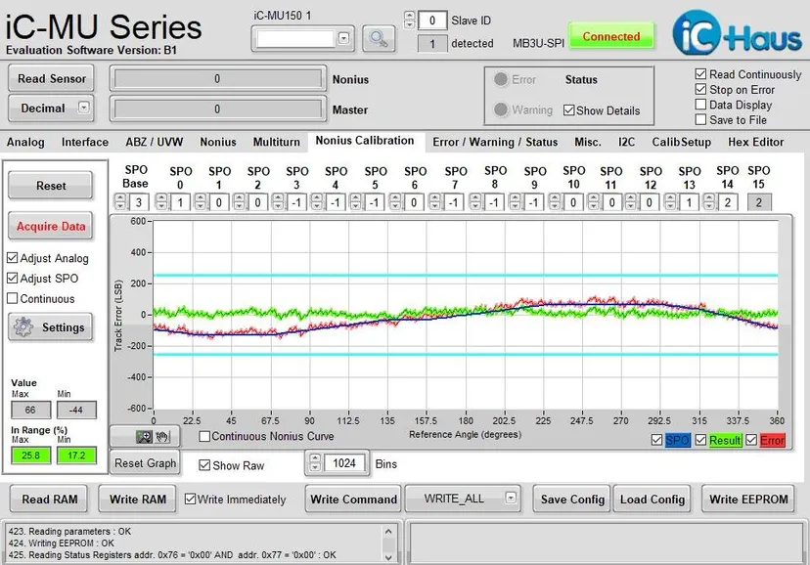Click log scrollbar up arrow

point(388,531)
